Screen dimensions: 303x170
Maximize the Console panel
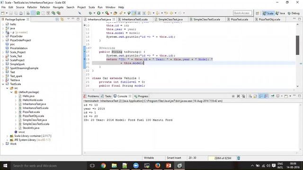(299, 96)
